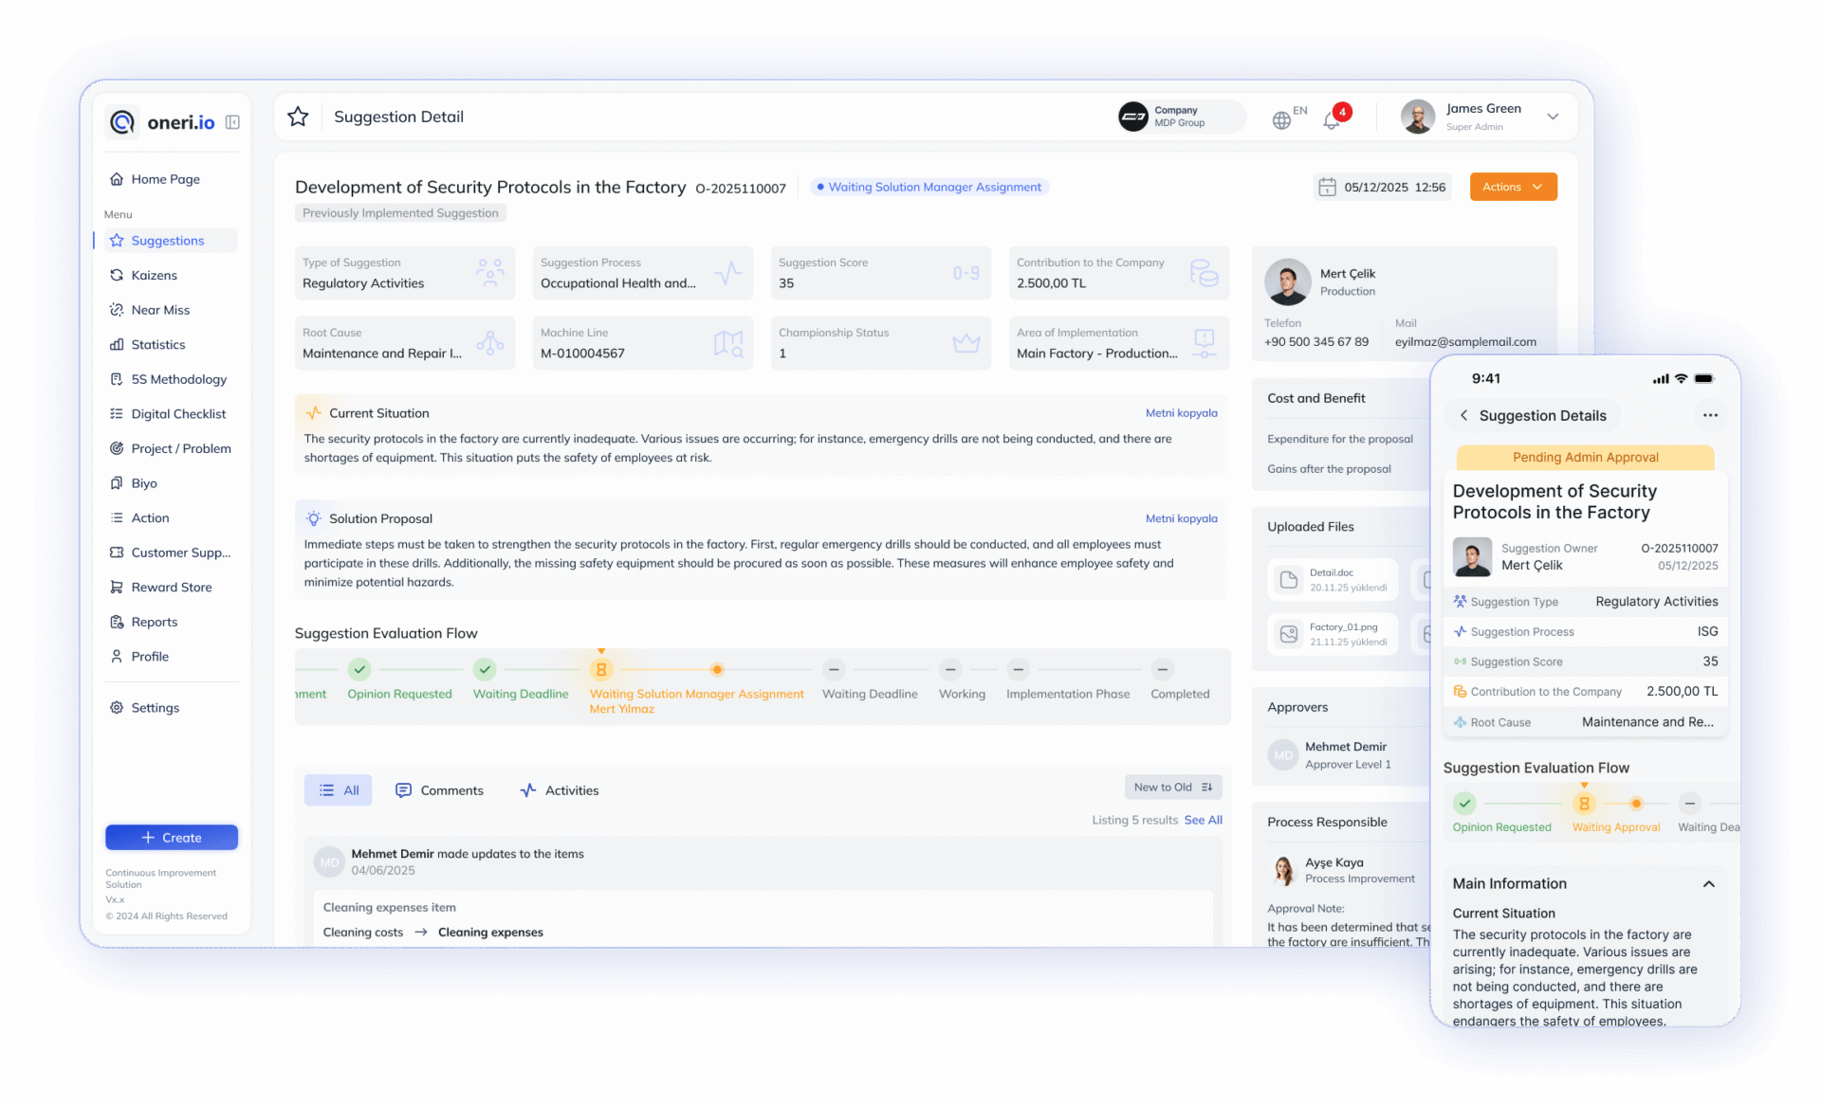Open notifications bell with red badge
The height and width of the screenshot is (1106, 1821).
(x=1332, y=119)
